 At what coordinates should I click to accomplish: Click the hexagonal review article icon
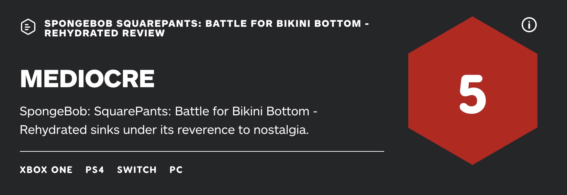pos(28,27)
